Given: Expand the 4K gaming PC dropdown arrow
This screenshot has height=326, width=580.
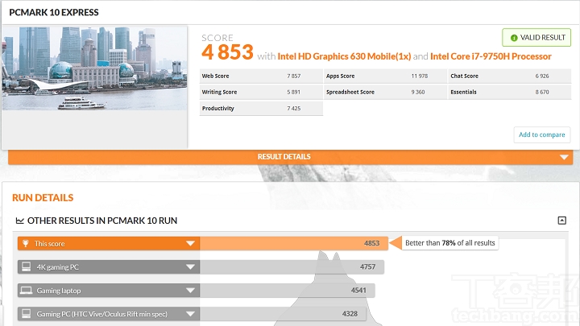Looking at the screenshot, I should click(x=190, y=267).
